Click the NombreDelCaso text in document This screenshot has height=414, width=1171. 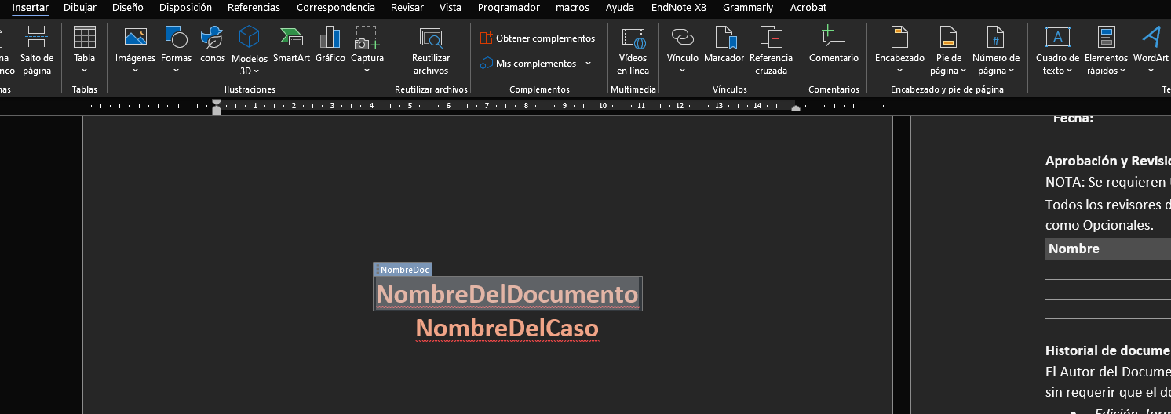click(507, 328)
